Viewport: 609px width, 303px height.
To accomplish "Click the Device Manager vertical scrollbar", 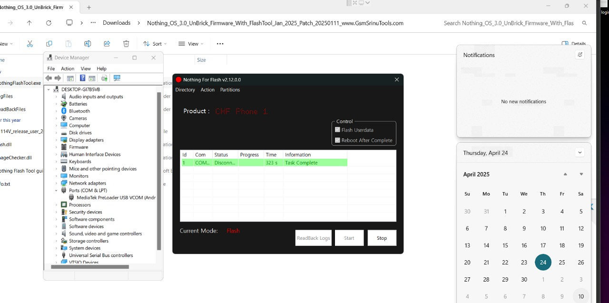I will pyautogui.click(x=159, y=171).
